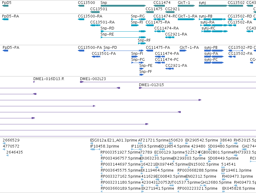Select the 4770572 EST feature
The height and width of the screenshot is (193, 256).
tap(4, 149)
